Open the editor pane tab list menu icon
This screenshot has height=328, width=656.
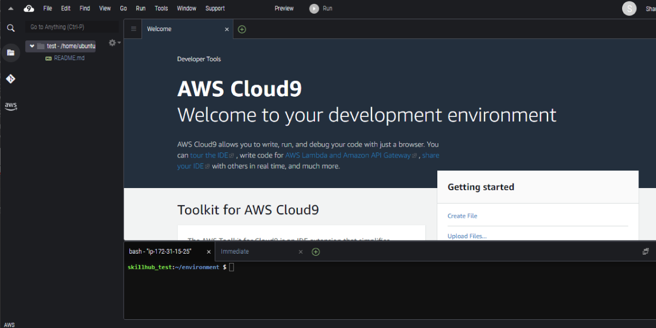133,29
